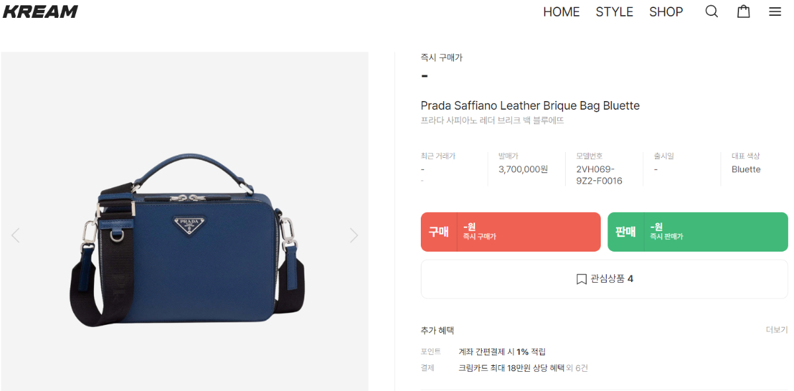Click the KREAM logo
Screen dimensions: 794x391
(x=40, y=11)
